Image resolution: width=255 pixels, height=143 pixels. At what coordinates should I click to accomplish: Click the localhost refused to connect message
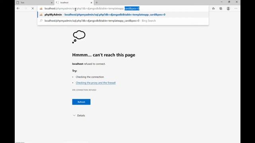(89, 64)
